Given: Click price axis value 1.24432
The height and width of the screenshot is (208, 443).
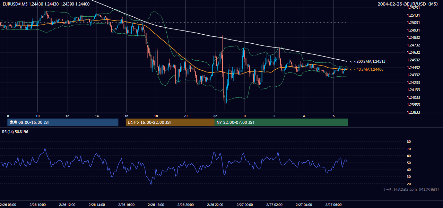Looking at the screenshot, I should [x=414, y=68].
